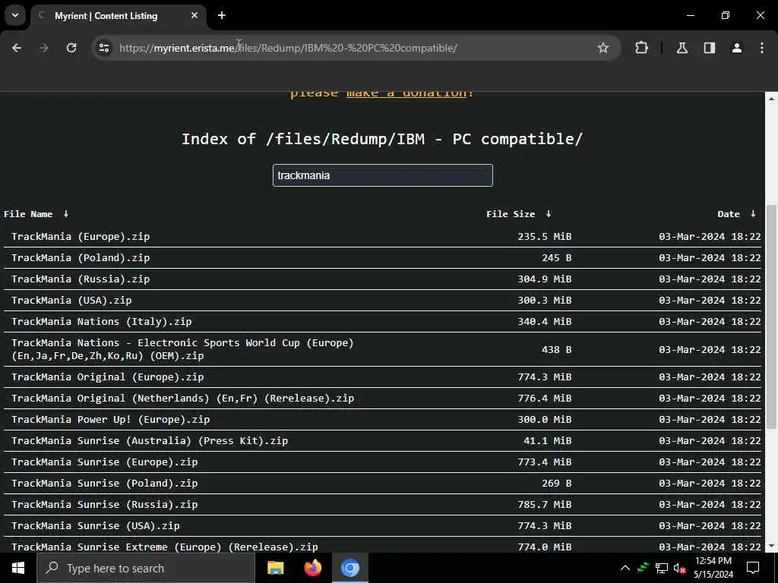Download TrackMania (Europe).zip
The image size is (778, 583).
81,237
